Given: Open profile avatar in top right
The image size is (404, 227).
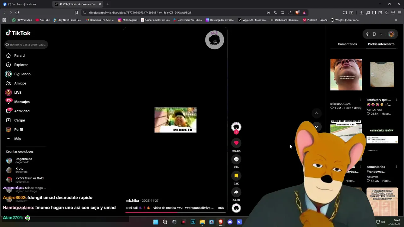Looking at the screenshot, I should click(391, 34).
